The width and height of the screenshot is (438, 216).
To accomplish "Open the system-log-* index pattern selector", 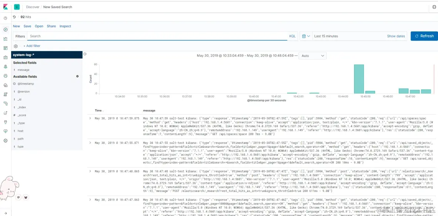I will 47,55.
